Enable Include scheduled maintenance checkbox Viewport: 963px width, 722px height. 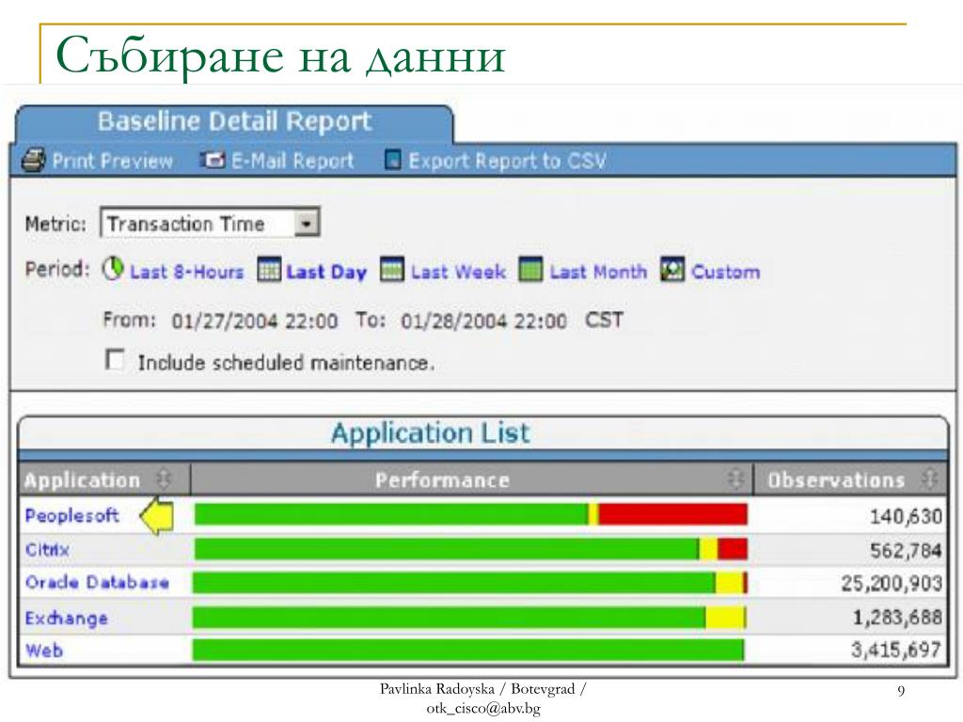coord(115,360)
